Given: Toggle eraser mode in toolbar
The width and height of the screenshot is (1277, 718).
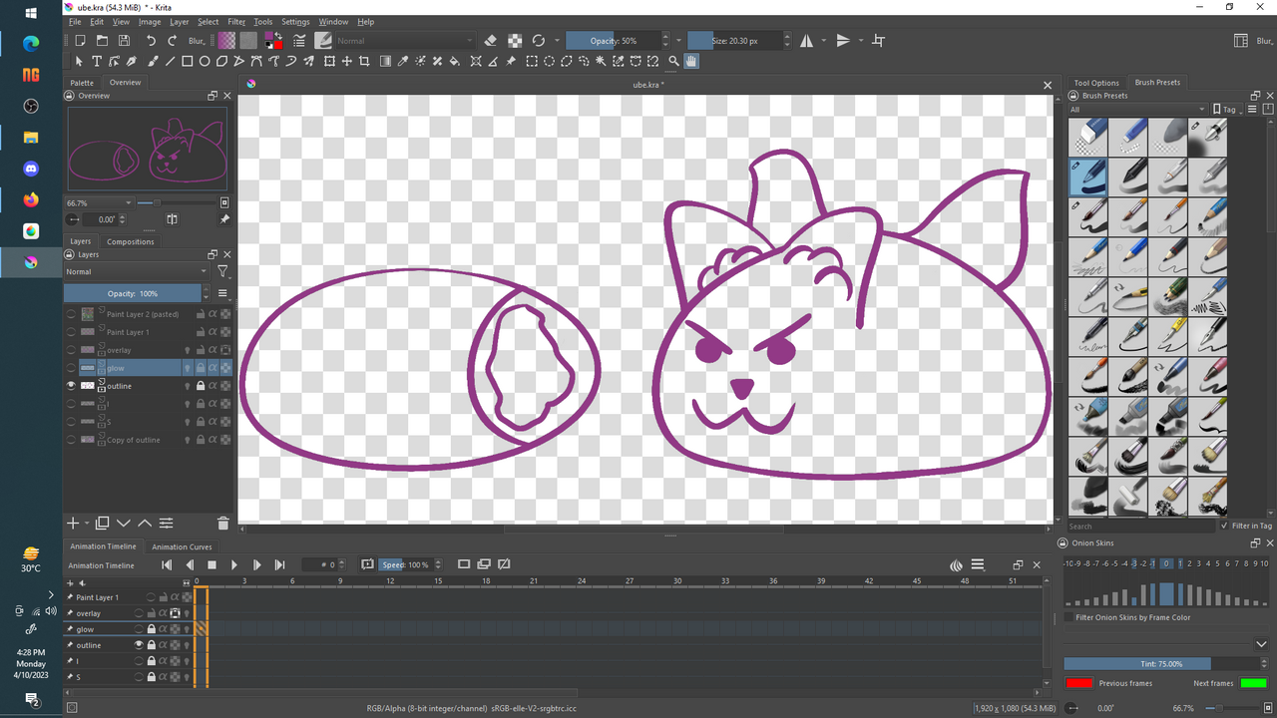Looking at the screenshot, I should pyautogui.click(x=490, y=41).
